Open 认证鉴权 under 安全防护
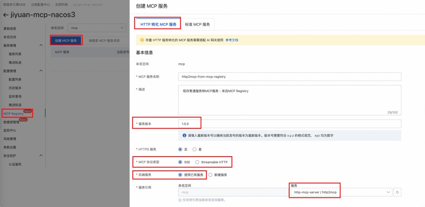 click(x=15, y=164)
